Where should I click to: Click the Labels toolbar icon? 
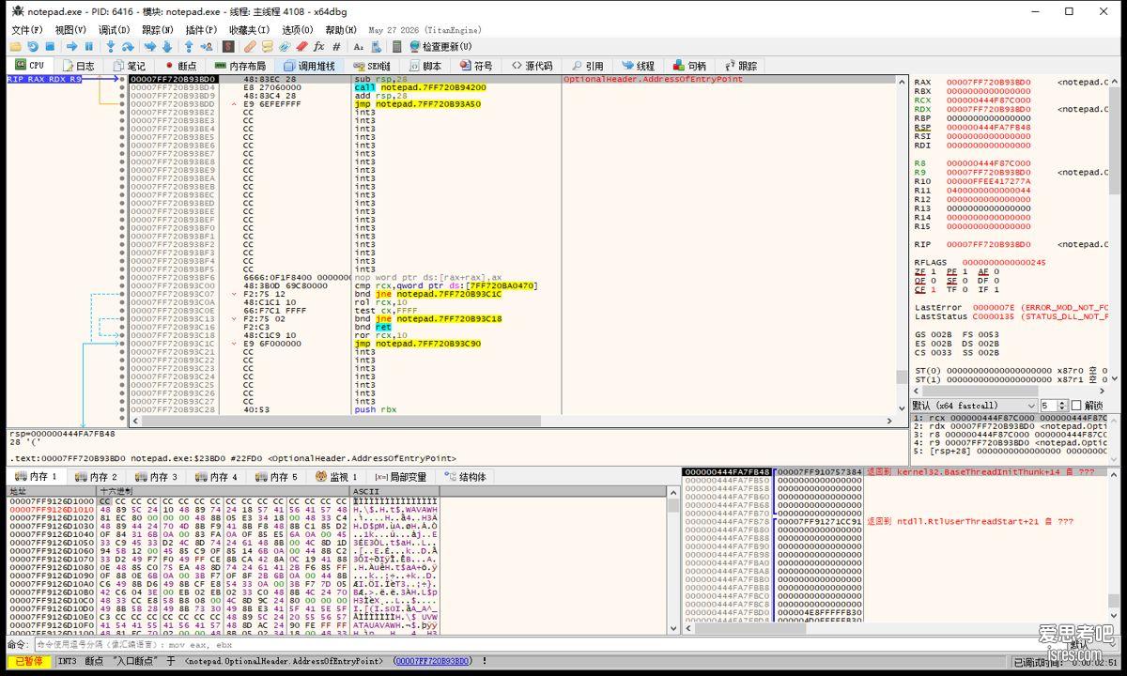click(284, 46)
